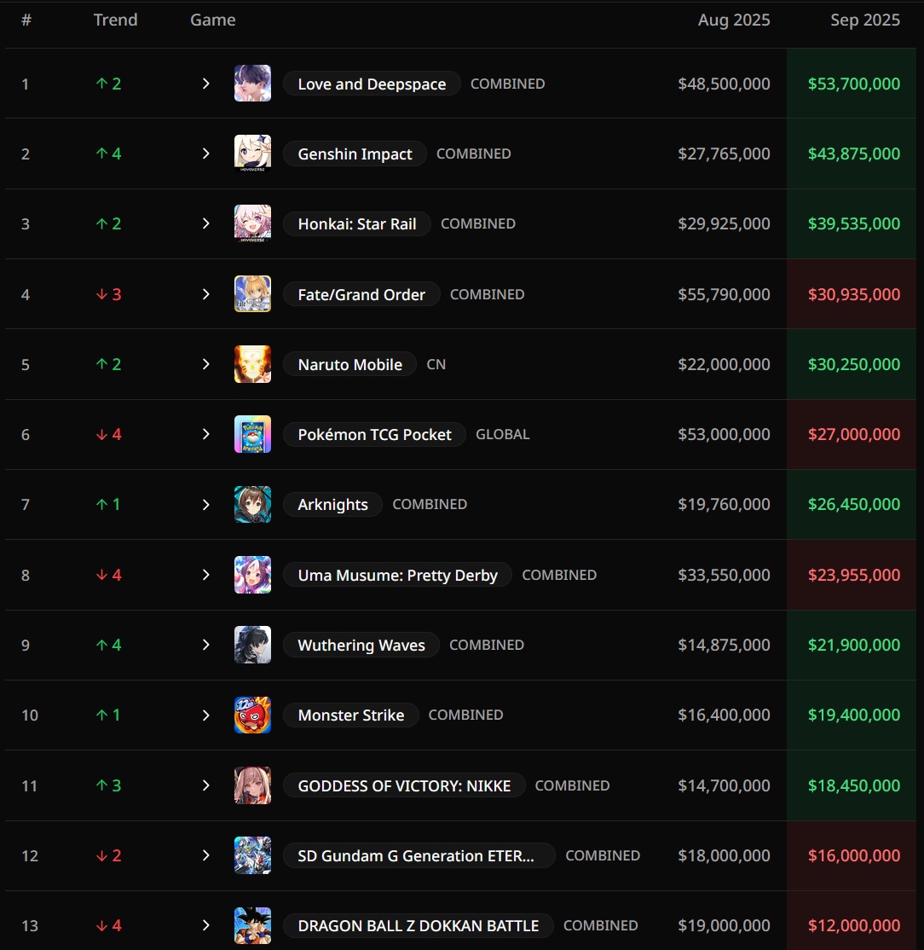Click the COMBINED label beside Arknights
924x950 pixels.
tap(430, 504)
